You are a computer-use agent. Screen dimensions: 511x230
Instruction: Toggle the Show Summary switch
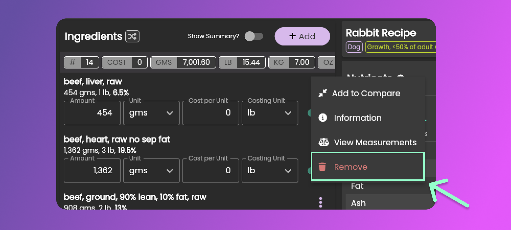click(x=253, y=36)
